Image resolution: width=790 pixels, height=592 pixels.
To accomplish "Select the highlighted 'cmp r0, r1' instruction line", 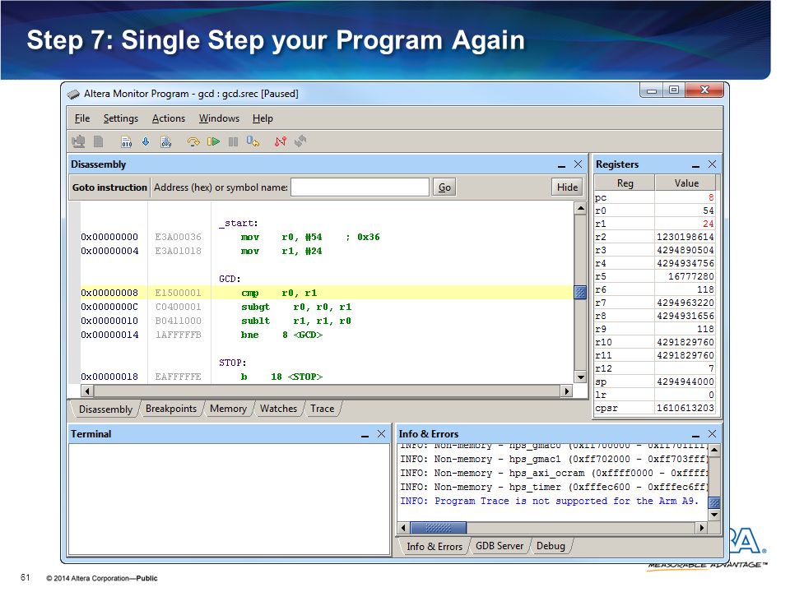I will pos(327,293).
